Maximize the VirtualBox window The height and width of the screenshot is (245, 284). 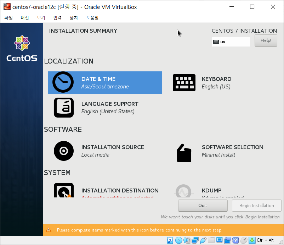coord(252,7)
